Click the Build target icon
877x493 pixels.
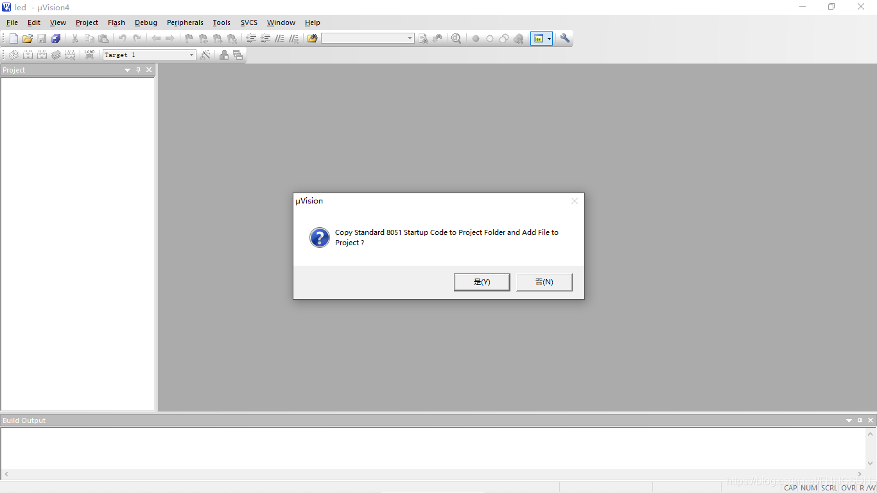(x=28, y=55)
